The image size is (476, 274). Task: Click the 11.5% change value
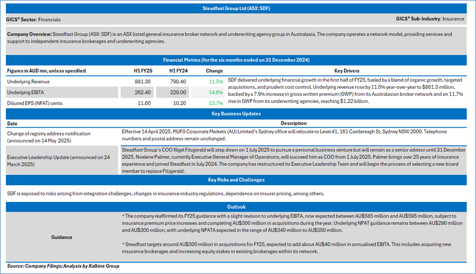(x=216, y=82)
